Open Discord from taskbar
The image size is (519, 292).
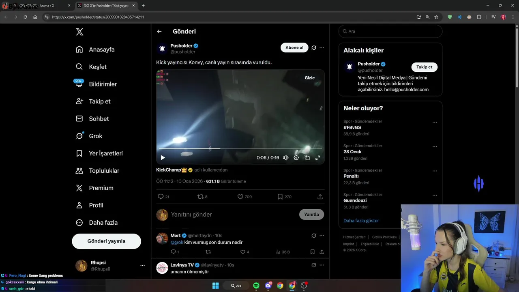click(268, 286)
